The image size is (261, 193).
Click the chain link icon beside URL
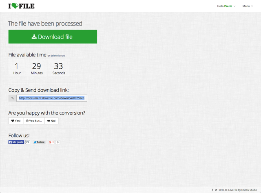(13, 98)
